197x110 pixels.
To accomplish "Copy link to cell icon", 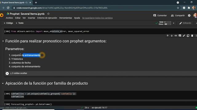I will click(176, 36).
